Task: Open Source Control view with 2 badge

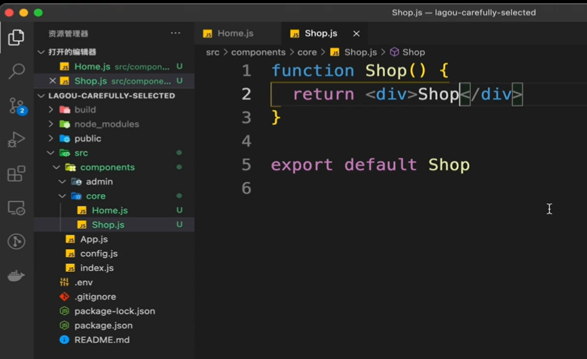Action: click(17, 106)
